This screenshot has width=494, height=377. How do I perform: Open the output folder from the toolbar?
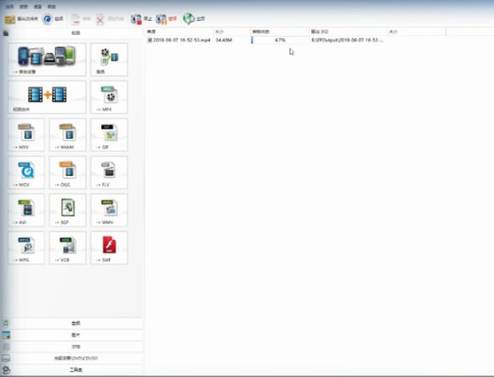point(21,19)
